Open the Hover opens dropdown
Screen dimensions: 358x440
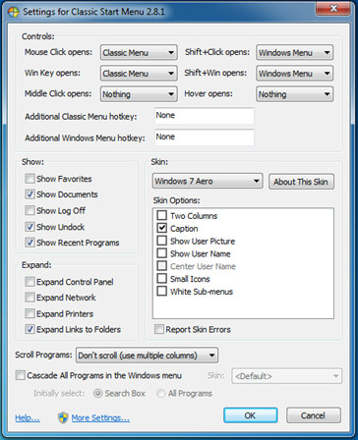pyautogui.click(x=294, y=94)
